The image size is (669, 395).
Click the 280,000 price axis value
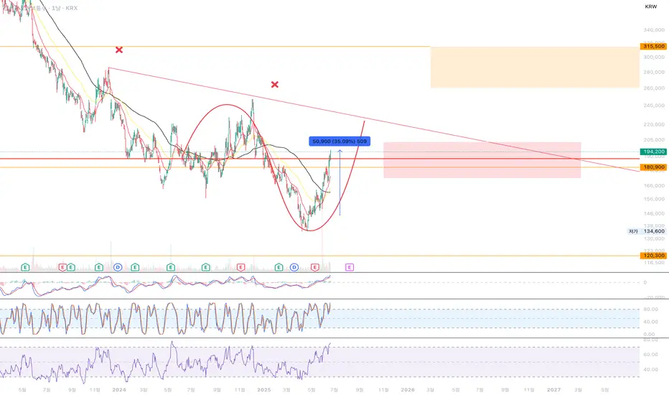pos(654,72)
